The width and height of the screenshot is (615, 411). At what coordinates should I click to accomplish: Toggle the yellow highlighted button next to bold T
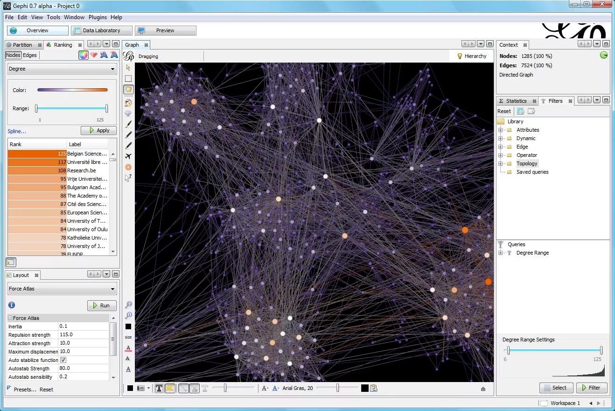tap(170, 388)
